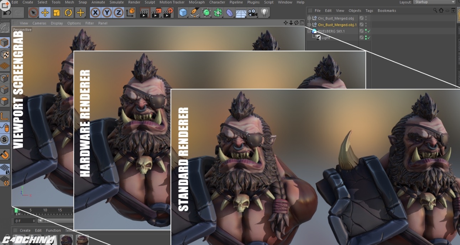This screenshot has width=460, height=245.
Task: Toggle PIXELBERG SKY.1 enable checkmark
Action: coord(369,31)
